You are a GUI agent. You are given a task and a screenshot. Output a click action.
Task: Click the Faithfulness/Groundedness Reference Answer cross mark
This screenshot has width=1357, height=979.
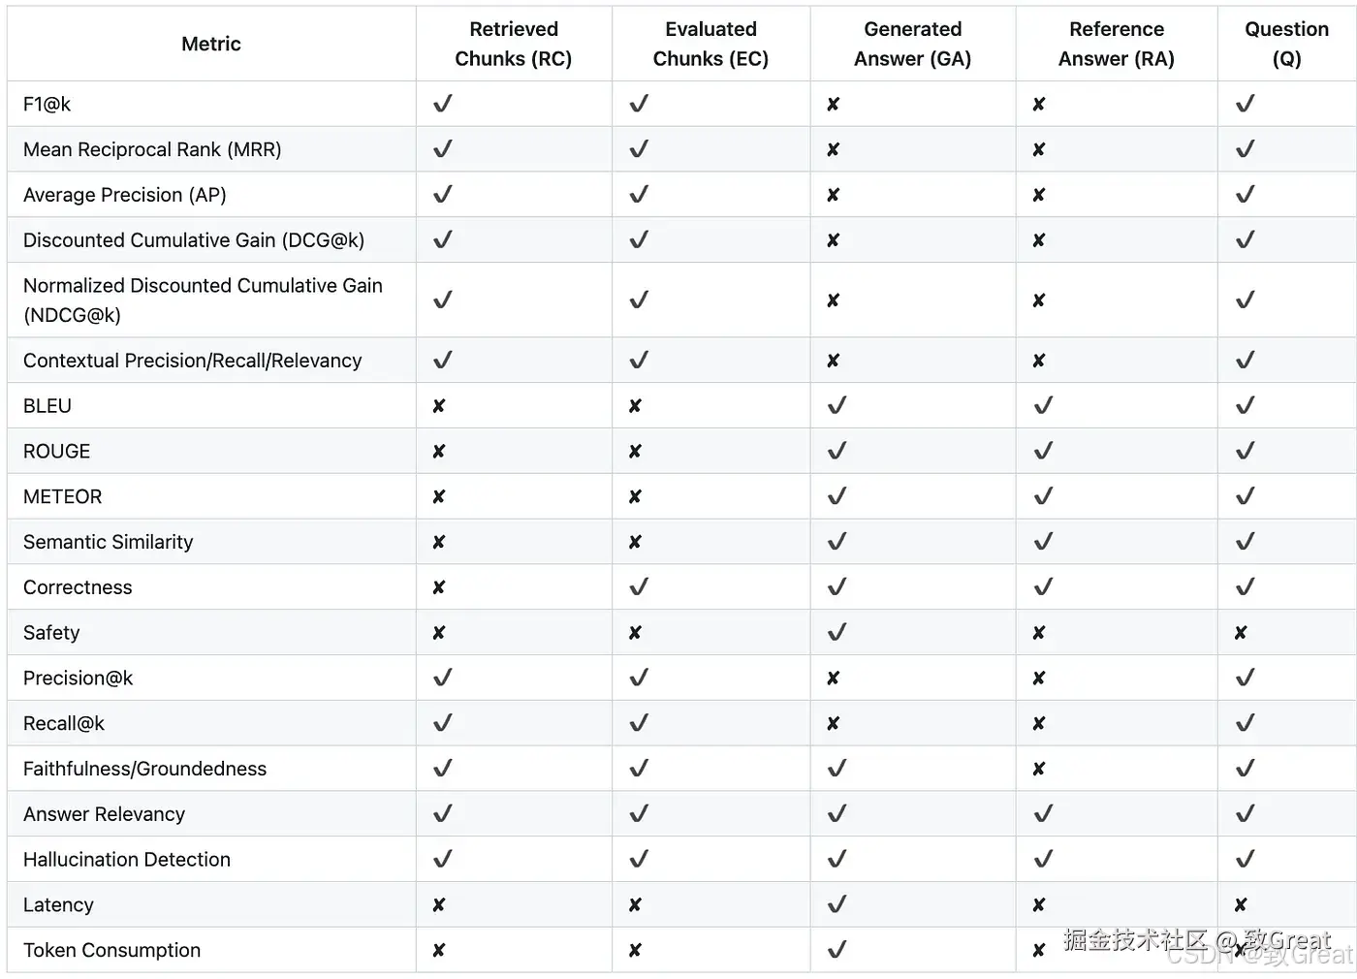pyautogui.click(x=1039, y=769)
